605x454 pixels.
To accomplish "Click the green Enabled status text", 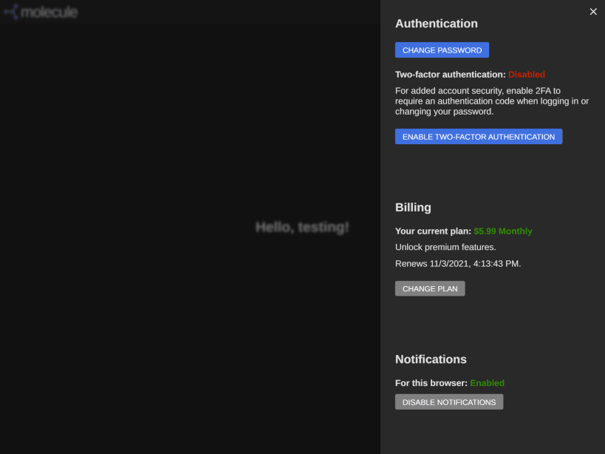I will [x=488, y=383].
